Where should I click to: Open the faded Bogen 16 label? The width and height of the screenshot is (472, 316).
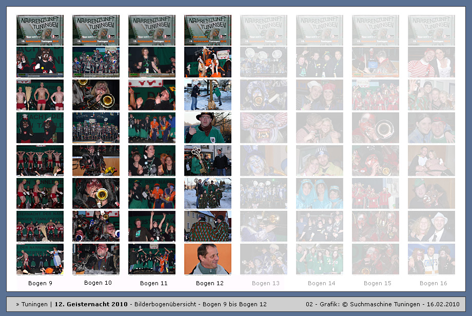[x=433, y=283]
